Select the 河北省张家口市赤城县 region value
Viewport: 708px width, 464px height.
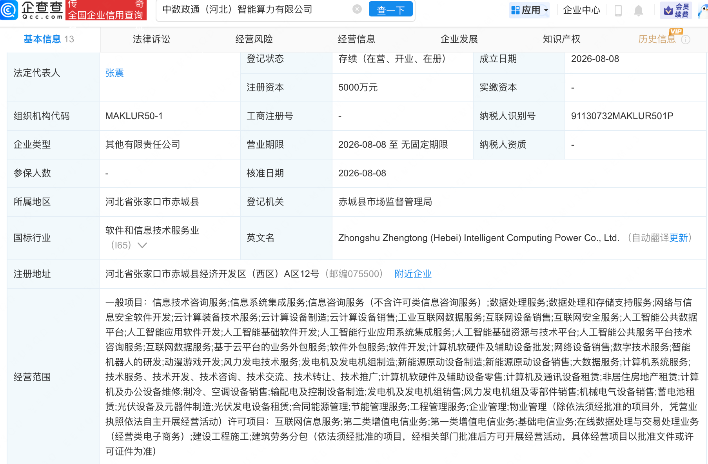click(152, 202)
